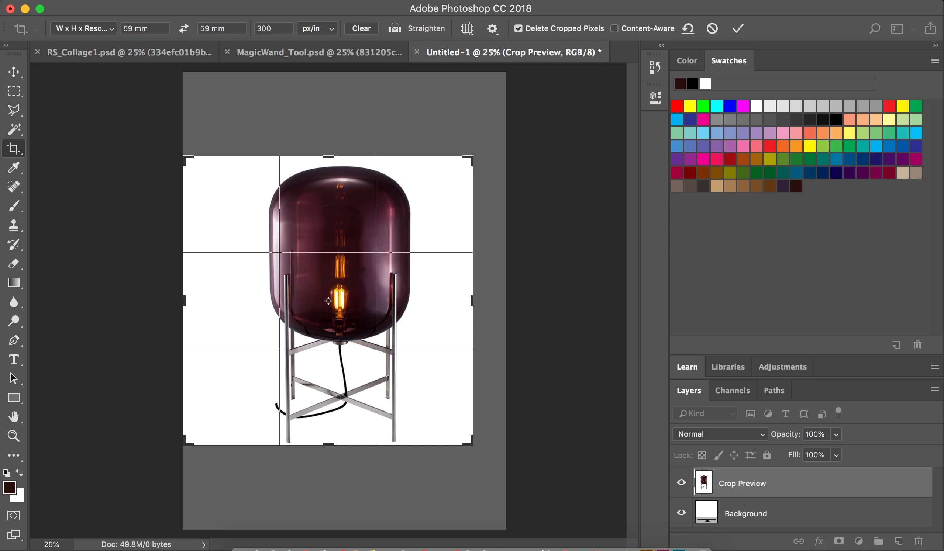The height and width of the screenshot is (551, 944).
Task: Click the Straighten button
Action: tap(417, 28)
